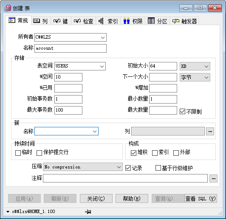Check the 外部 checkbox
Screen dimensions: 226x219
[x=176, y=153]
